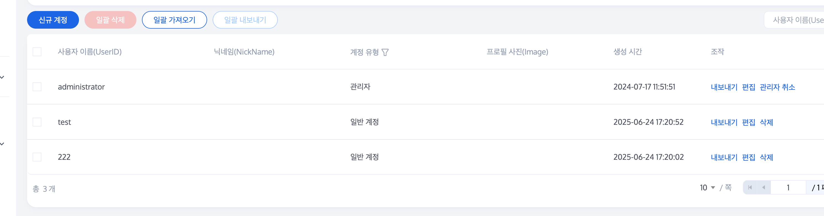Click the 일괄 삭제 button

(110, 20)
